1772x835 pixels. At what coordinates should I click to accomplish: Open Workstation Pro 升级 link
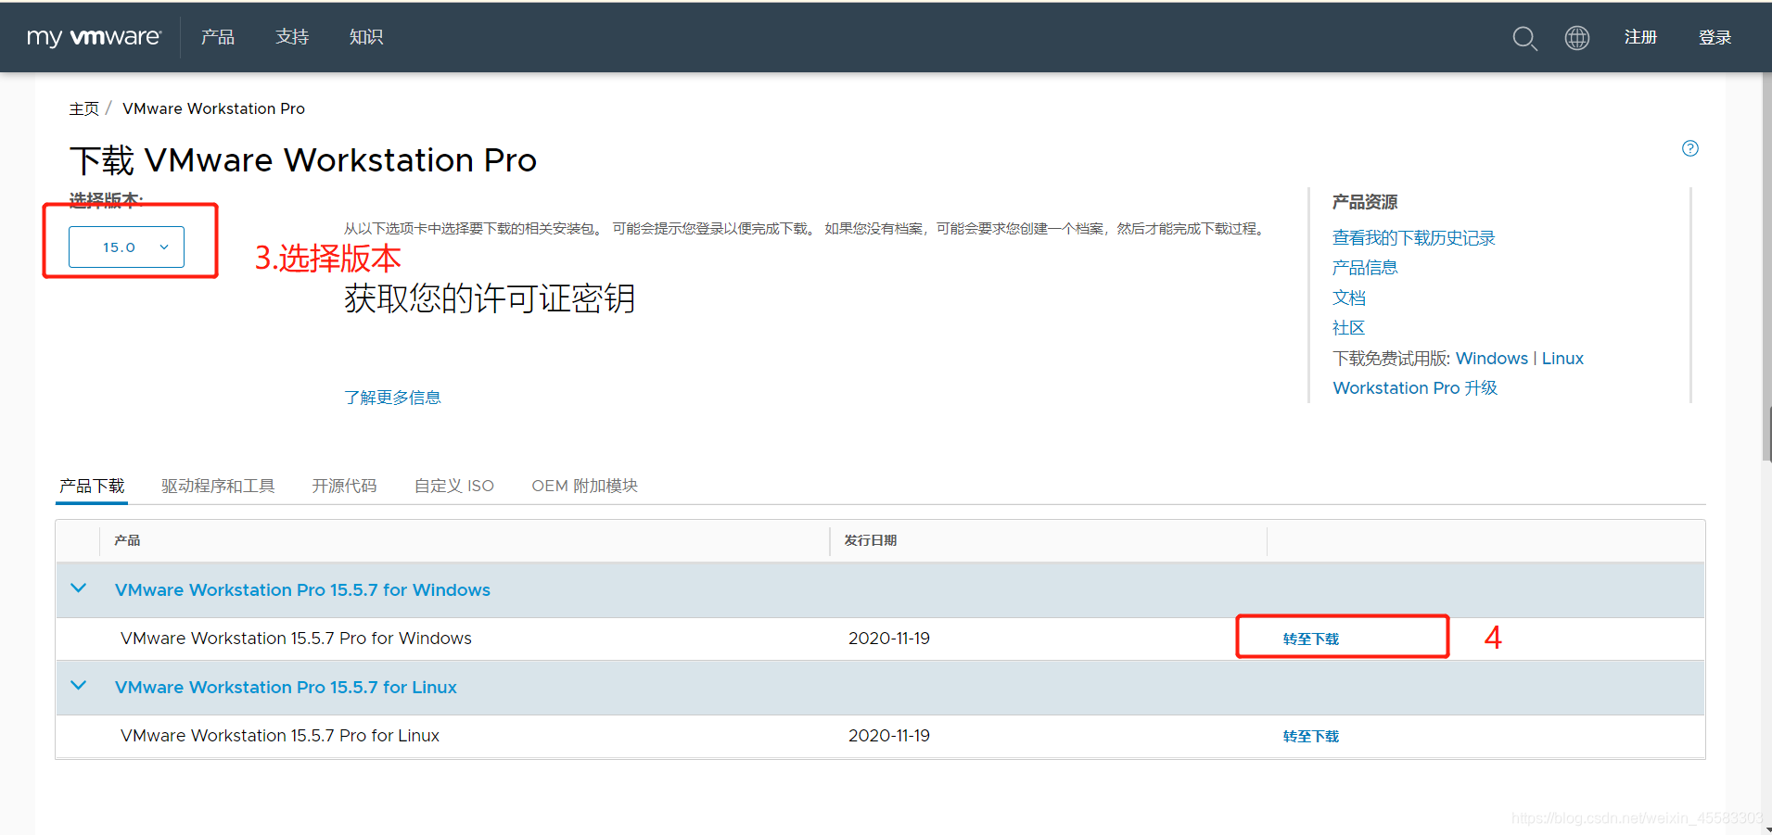click(1415, 388)
